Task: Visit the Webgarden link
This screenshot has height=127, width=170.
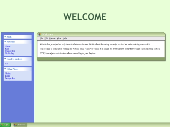Action: [10, 78]
